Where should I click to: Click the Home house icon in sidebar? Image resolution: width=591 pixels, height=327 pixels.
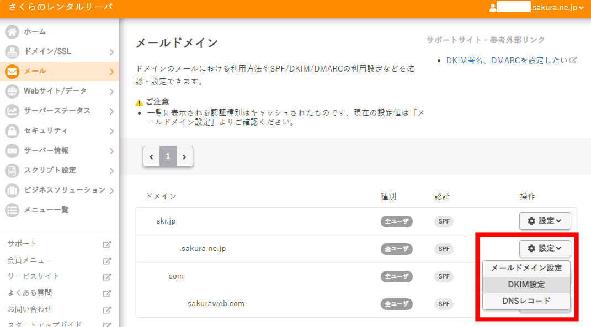12,32
